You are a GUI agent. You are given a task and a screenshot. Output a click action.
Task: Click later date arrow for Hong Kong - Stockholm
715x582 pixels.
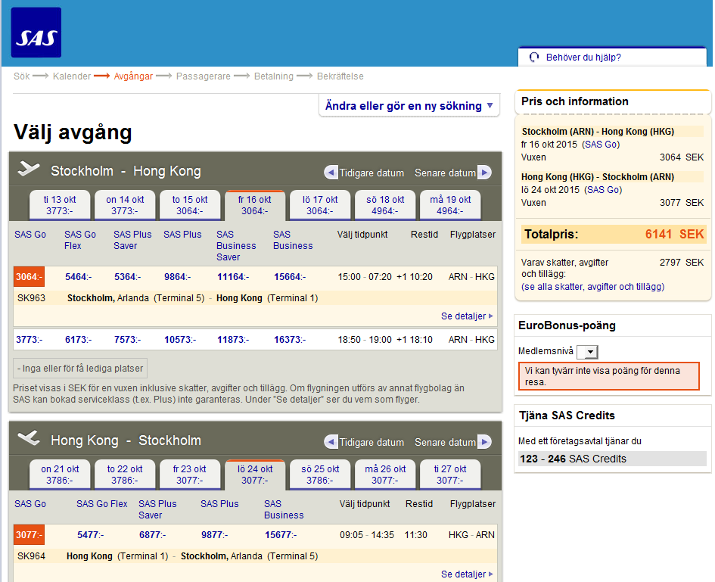484,442
